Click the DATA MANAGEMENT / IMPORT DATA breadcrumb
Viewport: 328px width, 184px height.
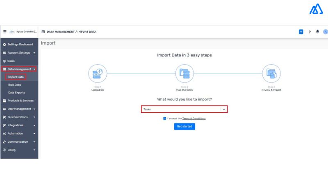pos(71,32)
